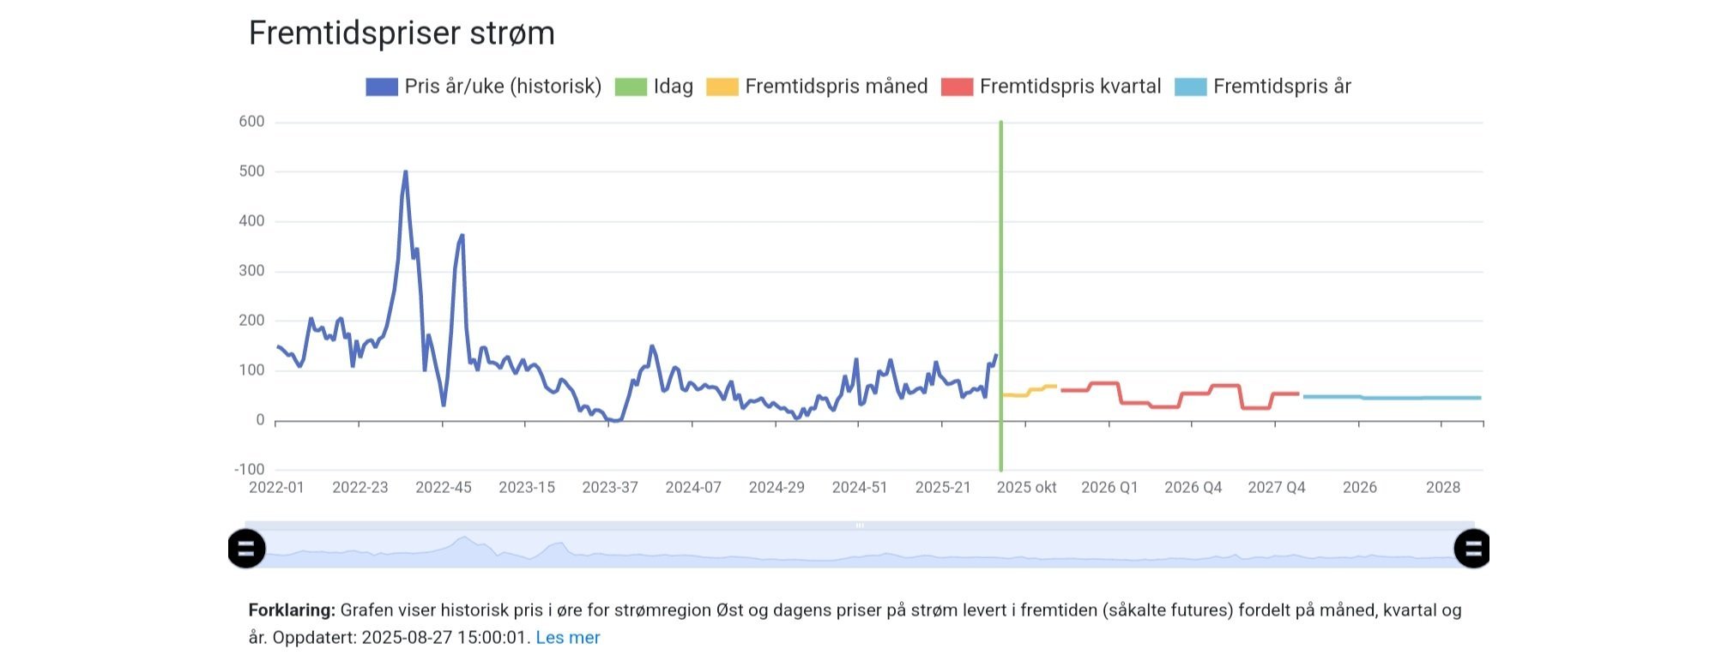This screenshot has height=667, width=1716.
Task: Click the green Idag vertical line
Action: pyautogui.click(x=1000, y=296)
